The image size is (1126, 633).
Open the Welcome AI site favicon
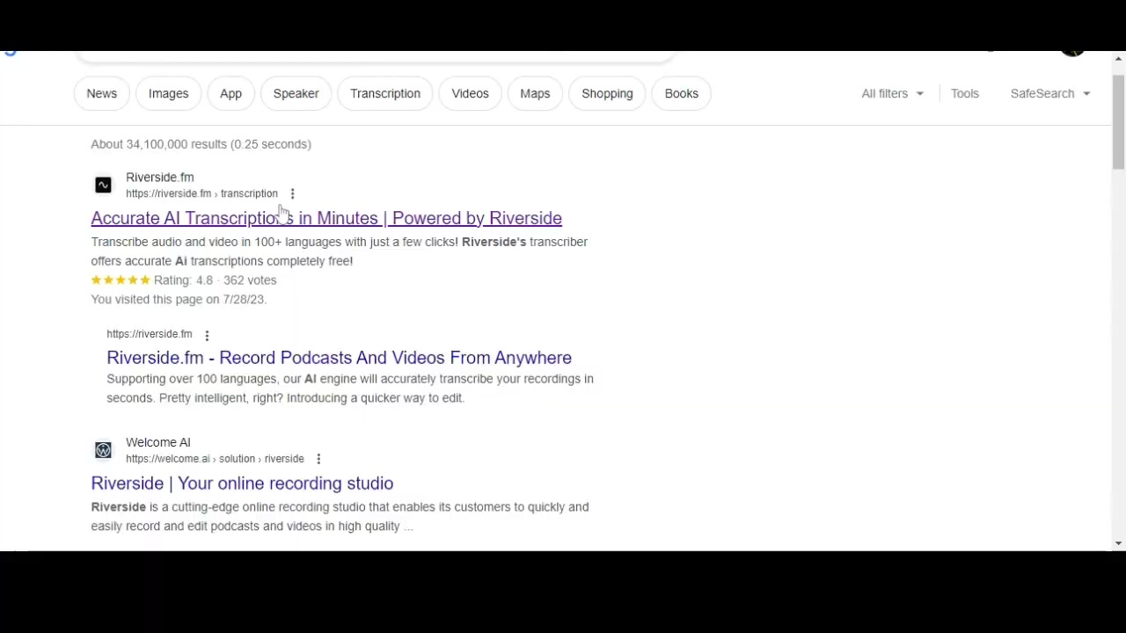point(103,450)
